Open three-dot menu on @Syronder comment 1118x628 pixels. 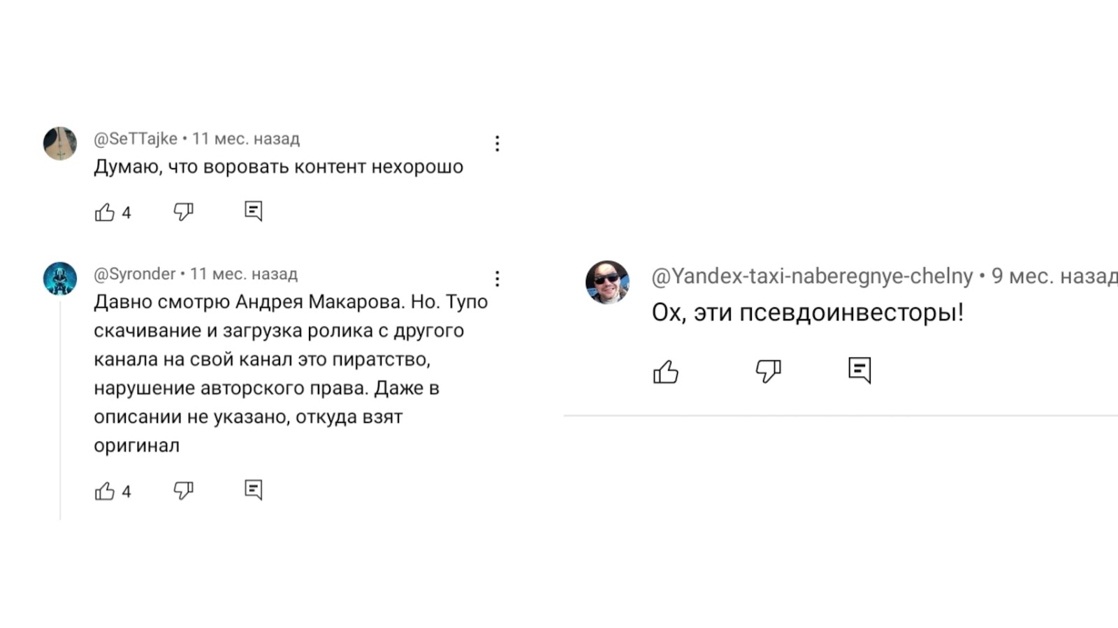pyautogui.click(x=497, y=279)
